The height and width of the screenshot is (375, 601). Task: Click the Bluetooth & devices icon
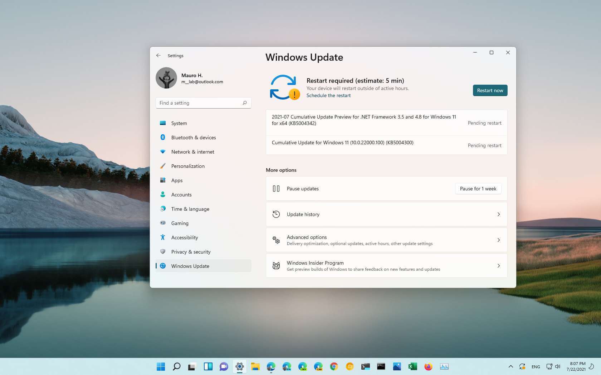[x=163, y=137]
